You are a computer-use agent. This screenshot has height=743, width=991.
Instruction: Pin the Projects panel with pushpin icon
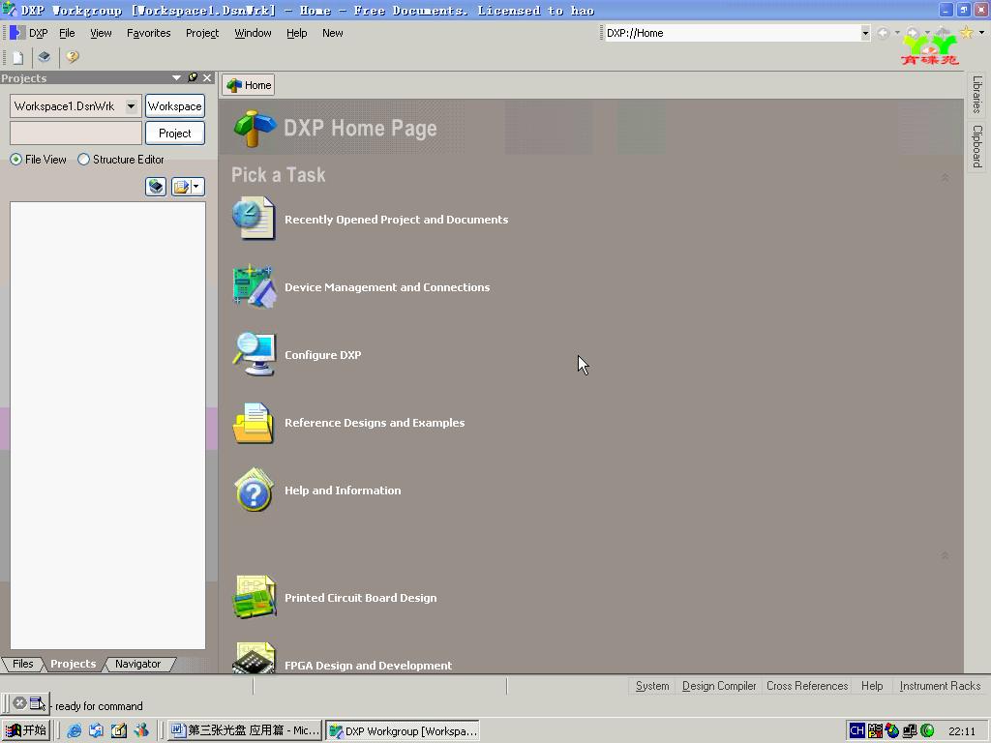tap(193, 77)
